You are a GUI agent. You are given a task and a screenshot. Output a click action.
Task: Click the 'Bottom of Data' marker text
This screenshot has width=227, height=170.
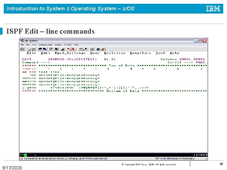tap(123, 91)
